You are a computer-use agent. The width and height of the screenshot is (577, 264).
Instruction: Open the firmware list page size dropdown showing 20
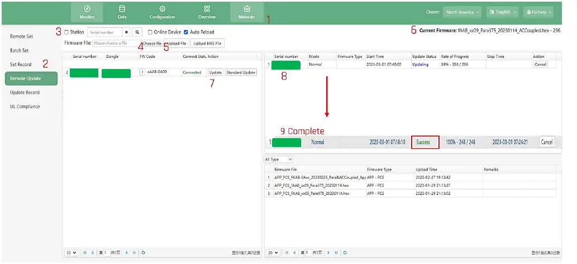[x=273, y=253]
